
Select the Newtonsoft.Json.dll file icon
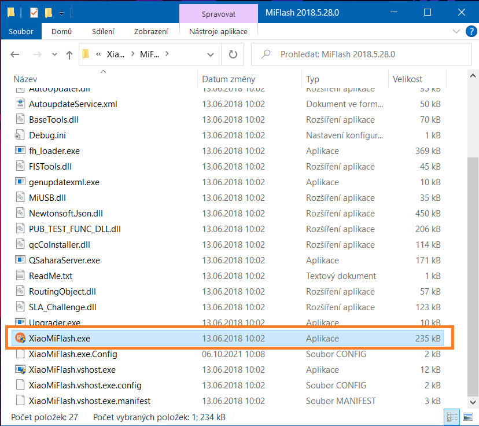tap(20, 213)
